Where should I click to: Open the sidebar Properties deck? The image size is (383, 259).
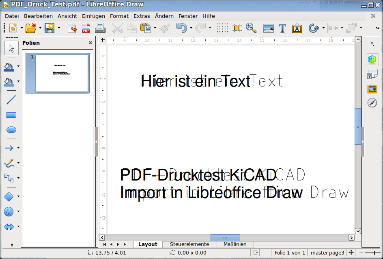tap(372, 59)
